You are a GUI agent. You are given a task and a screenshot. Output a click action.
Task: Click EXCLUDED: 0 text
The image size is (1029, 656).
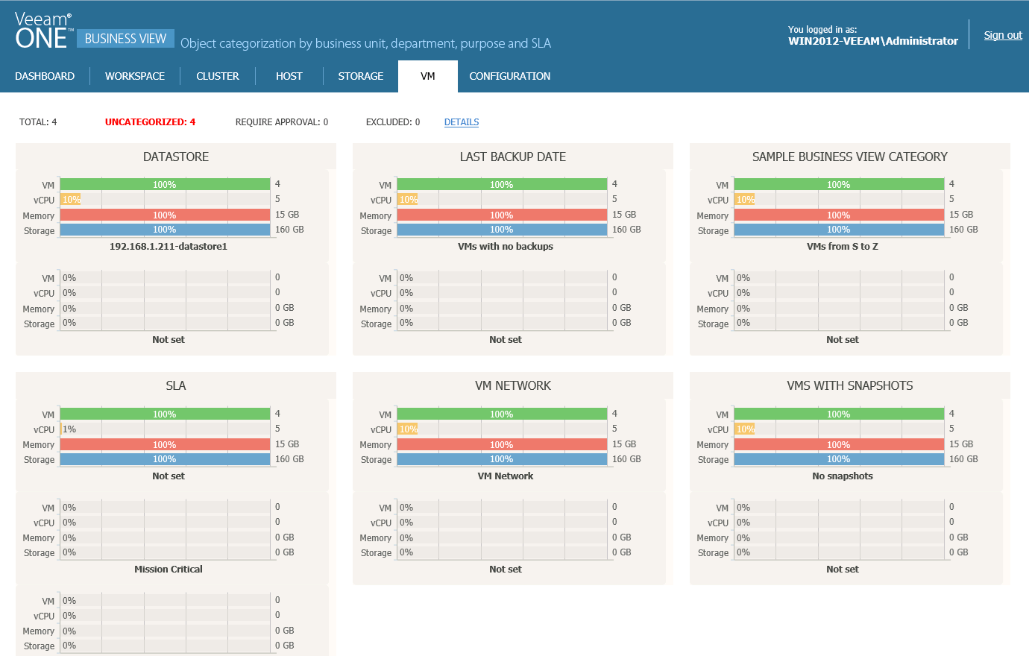(393, 122)
